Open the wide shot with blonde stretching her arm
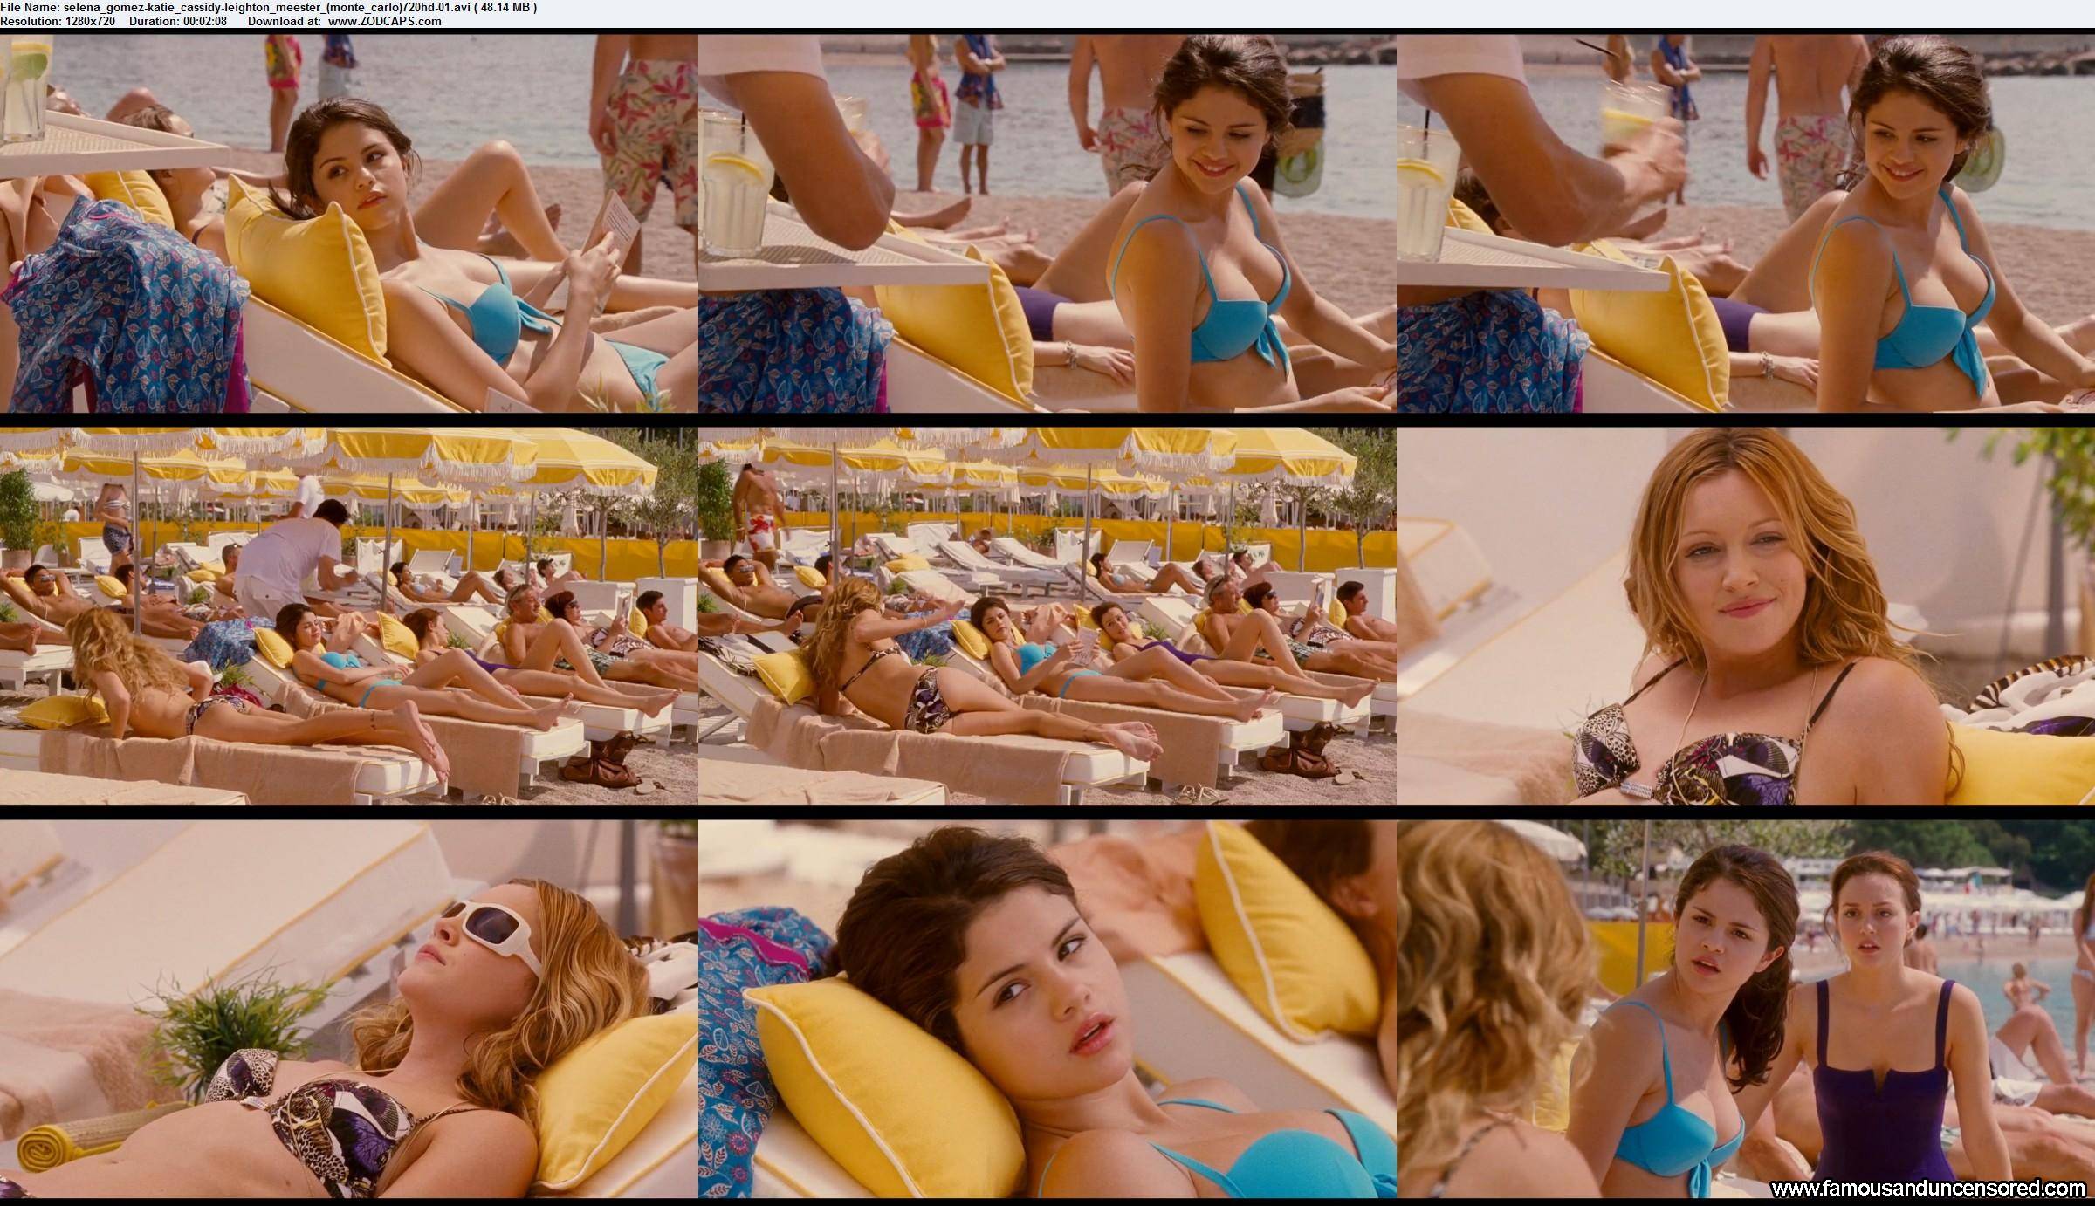 coord(1047,616)
